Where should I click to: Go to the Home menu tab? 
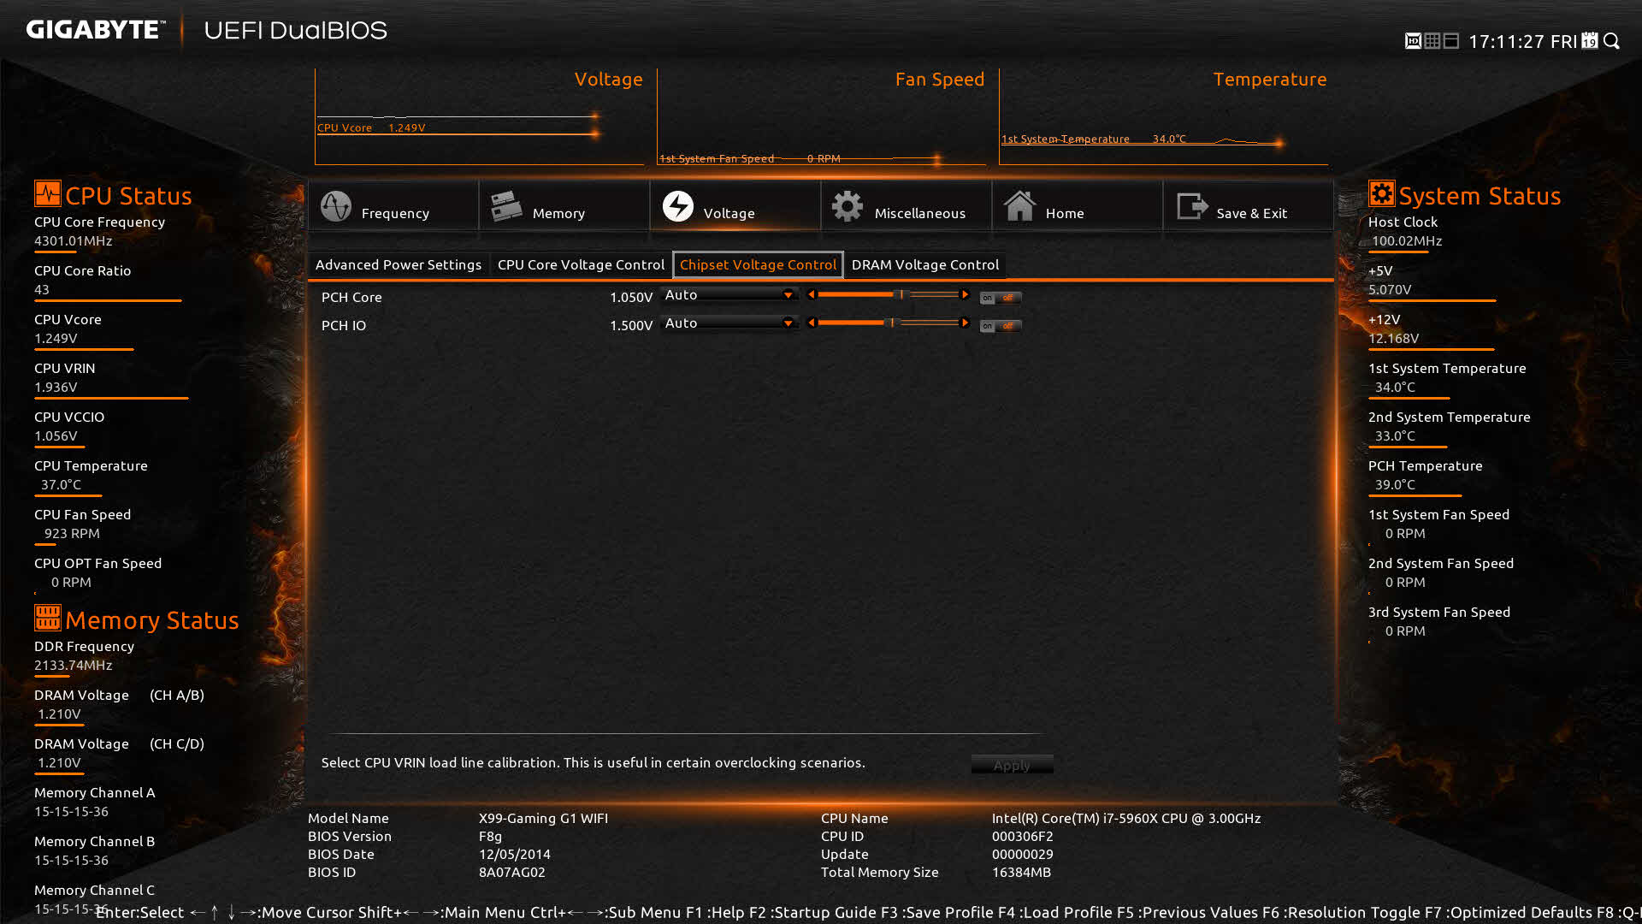tap(1078, 206)
